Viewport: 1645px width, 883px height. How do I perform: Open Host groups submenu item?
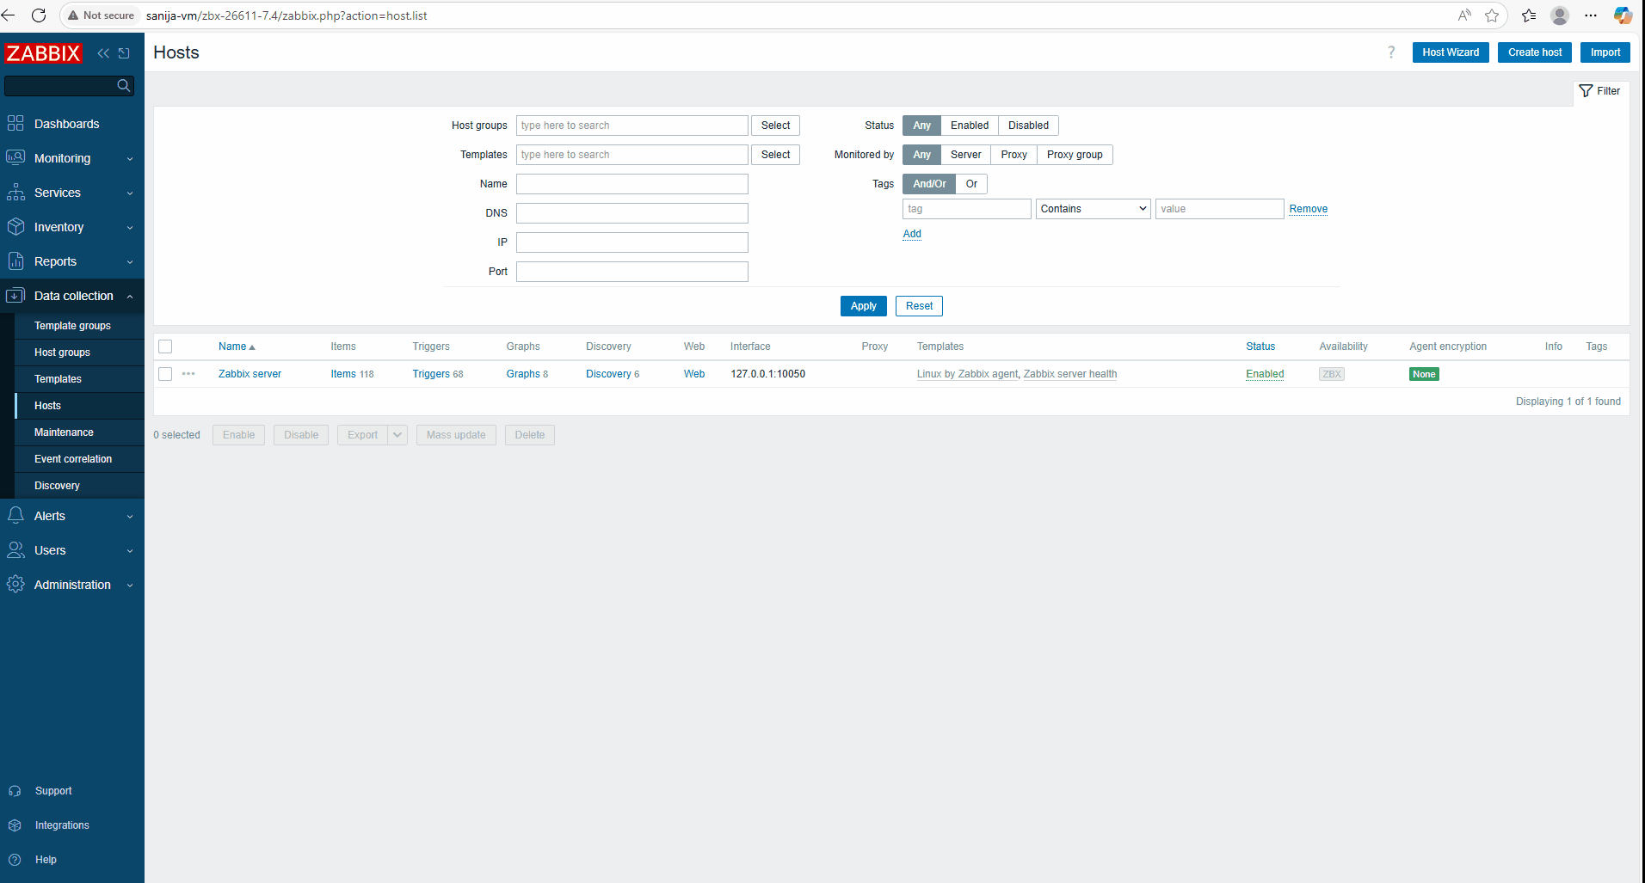click(x=62, y=353)
